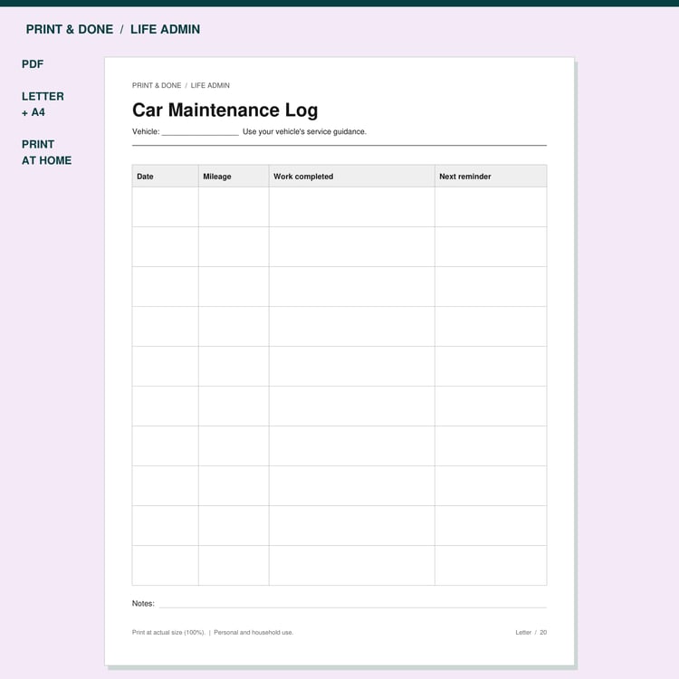Screen dimensions: 679x679
Task: Click the blank line after "Vehicle:"
Action: (x=200, y=134)
